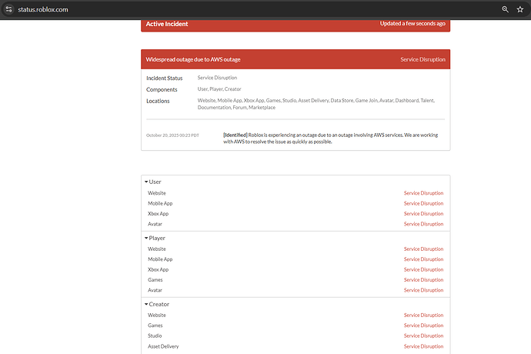Select the Locations label
Screen dimensions: 531x354
click(x=158, y=101)
